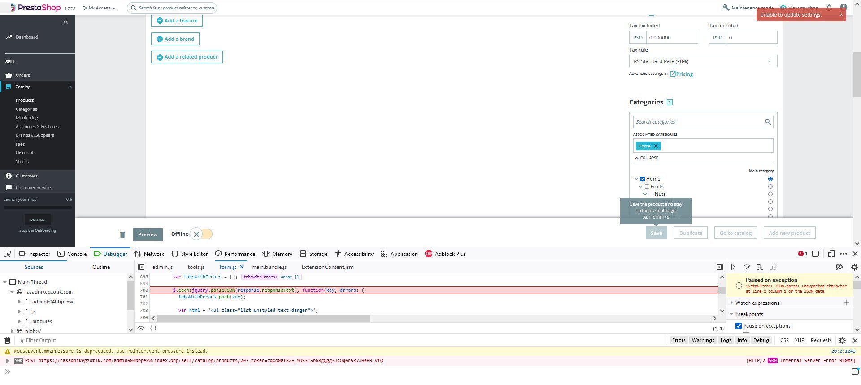Click the red error count indicator
Image resolution: width=861 pixels, height=385 pixels.
click(803, 254)
